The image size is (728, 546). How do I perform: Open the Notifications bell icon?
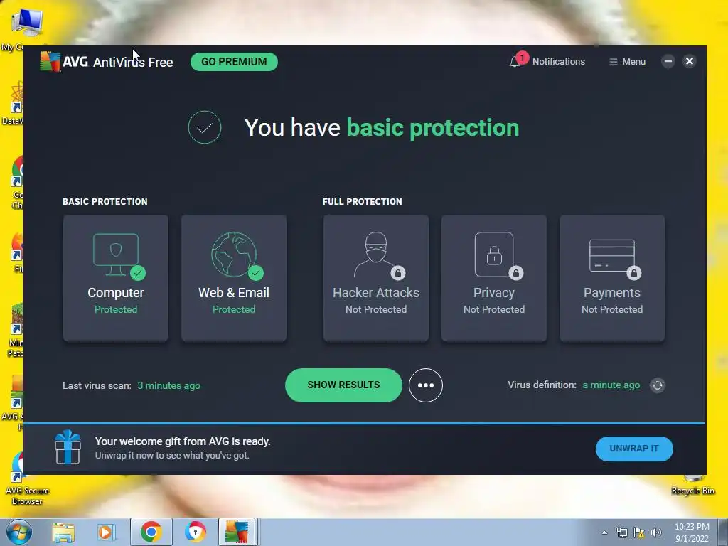pos(515,62)
